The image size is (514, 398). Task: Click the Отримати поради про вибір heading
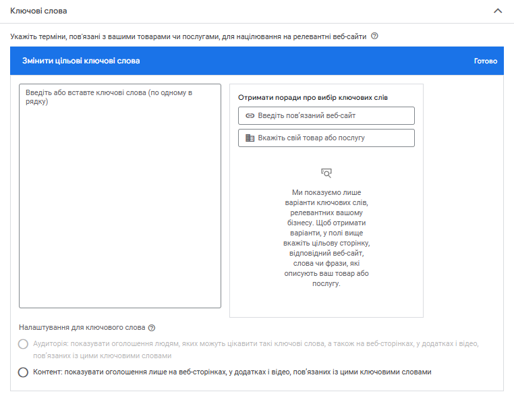pos(313,97)
